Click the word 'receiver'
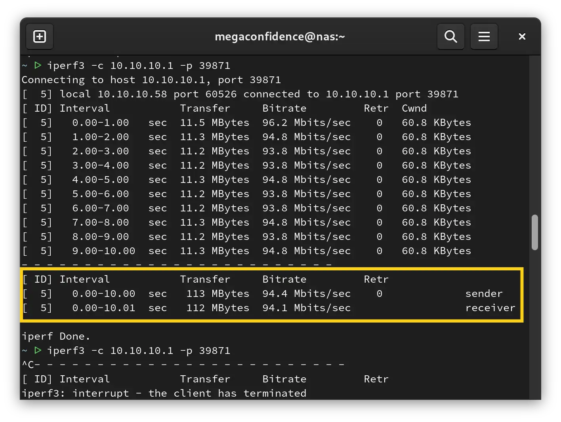Screen dimensions: 561x422 click(x=490, y=308)
